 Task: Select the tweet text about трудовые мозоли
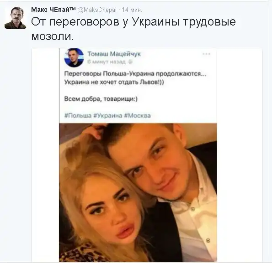coord(133,29)
